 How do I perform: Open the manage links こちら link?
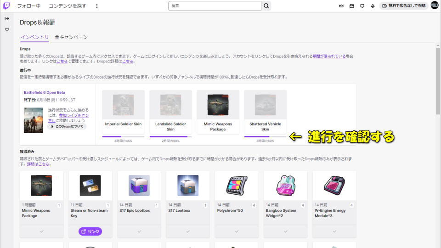point(62,61)
